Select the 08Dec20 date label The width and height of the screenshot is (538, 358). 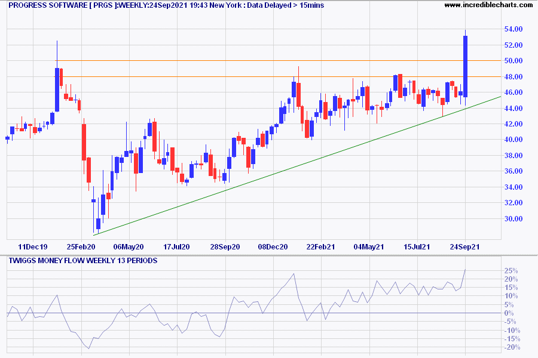pyautogui.click(x=273, y=246)
